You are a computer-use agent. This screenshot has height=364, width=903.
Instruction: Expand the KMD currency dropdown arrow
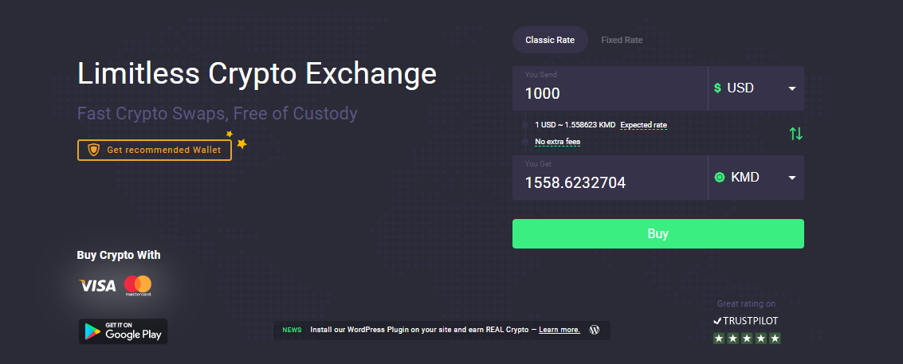[x=792, y=178]
